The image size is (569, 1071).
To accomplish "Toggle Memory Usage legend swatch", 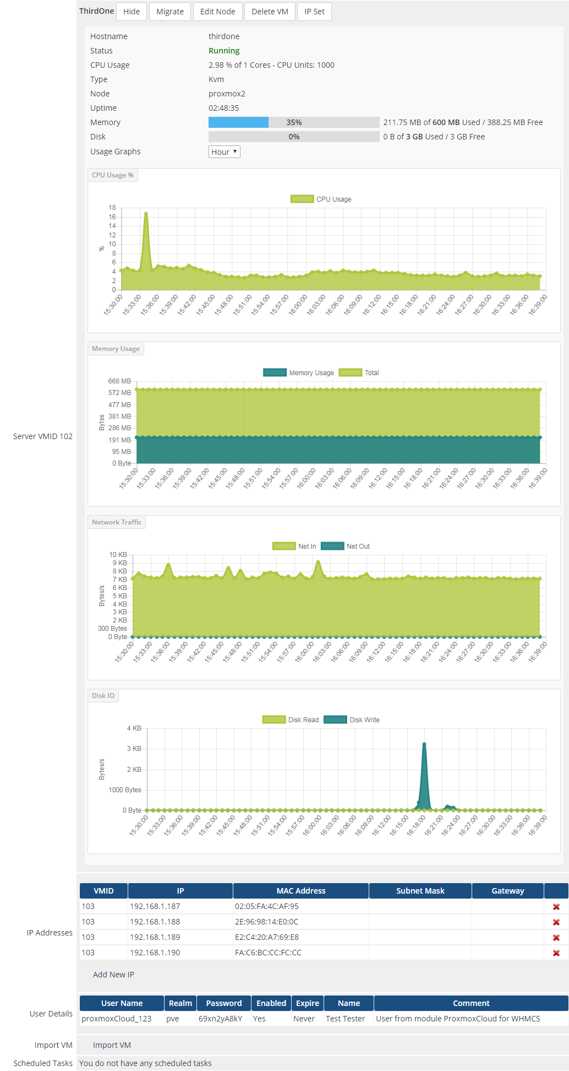I will pyautogui.click(x=275, y=372).
